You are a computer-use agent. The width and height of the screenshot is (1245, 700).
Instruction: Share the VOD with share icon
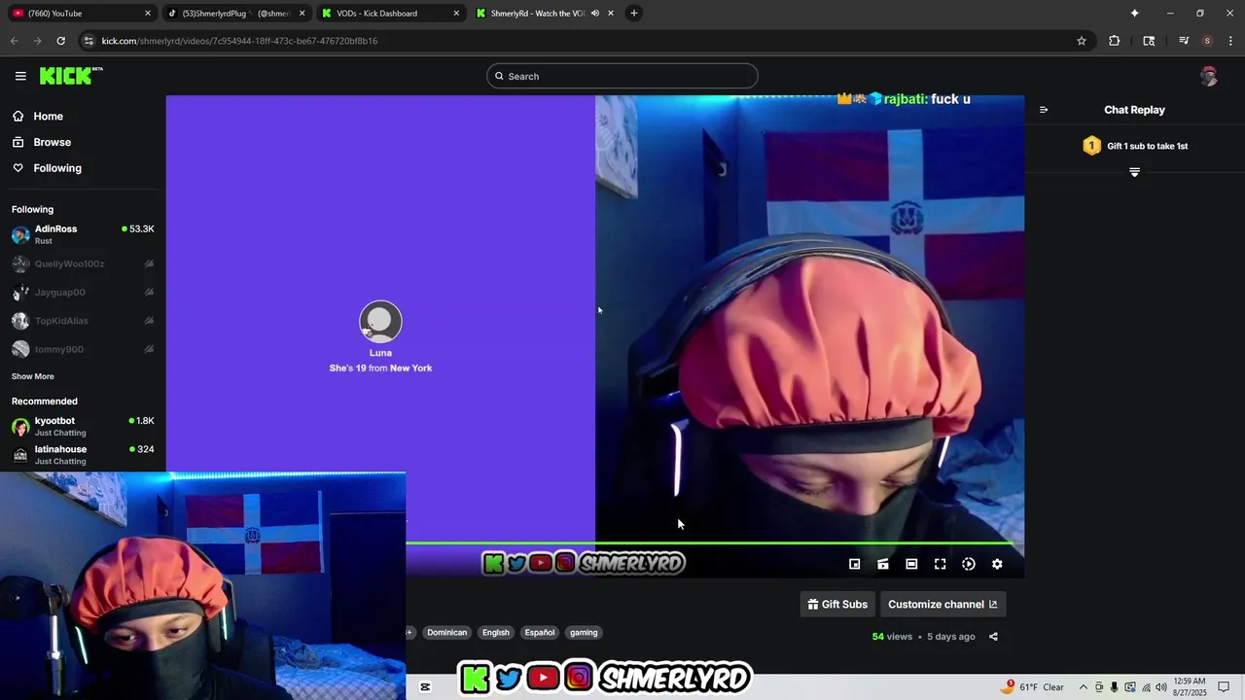pyautogui.click(x=993, y=637)
